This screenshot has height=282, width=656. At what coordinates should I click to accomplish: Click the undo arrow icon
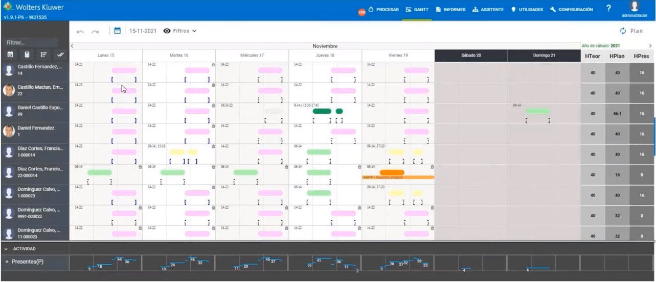pos(80,31)
